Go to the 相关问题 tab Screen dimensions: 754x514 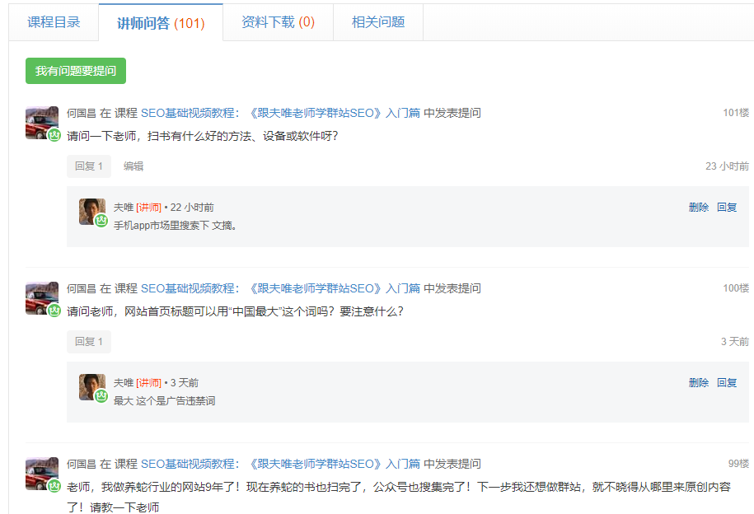[378, 22]
